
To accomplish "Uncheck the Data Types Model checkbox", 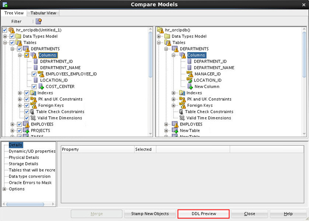I will point(12,36).
